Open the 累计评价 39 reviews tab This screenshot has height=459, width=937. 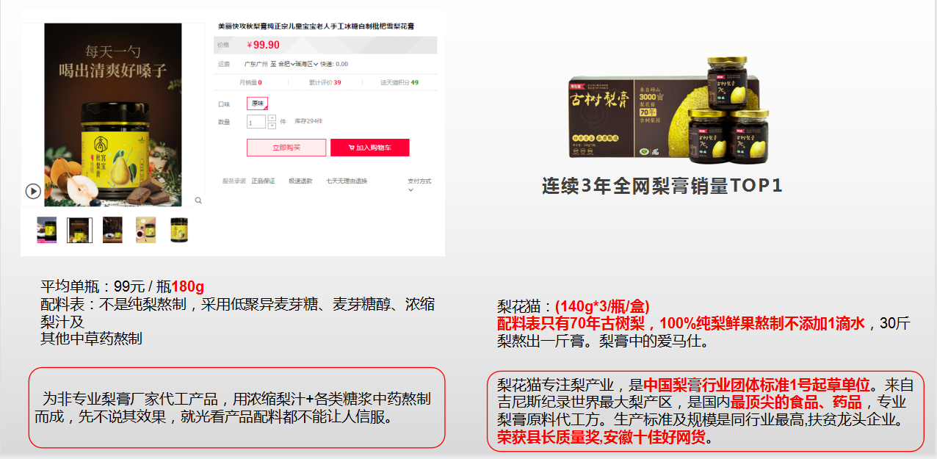coord(325,82)
